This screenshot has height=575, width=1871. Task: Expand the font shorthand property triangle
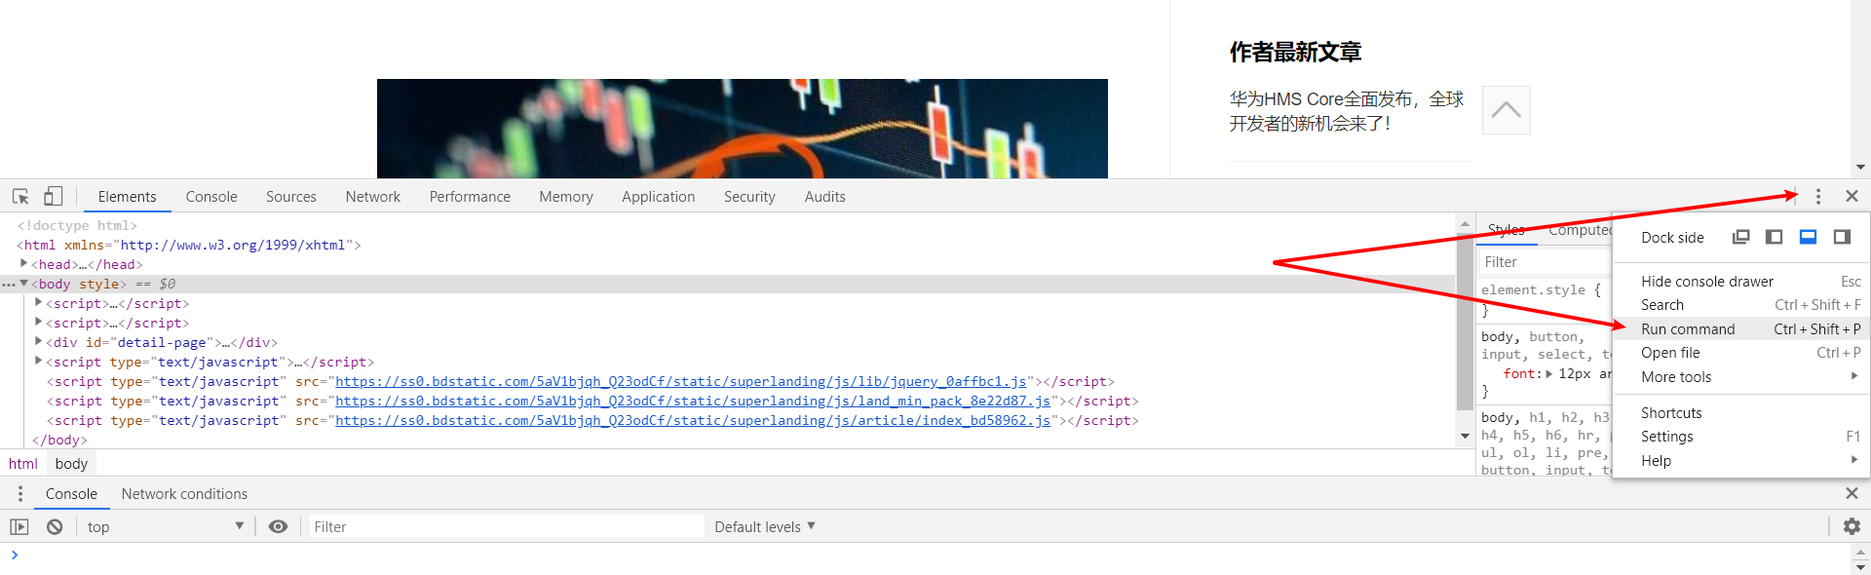1549,373
